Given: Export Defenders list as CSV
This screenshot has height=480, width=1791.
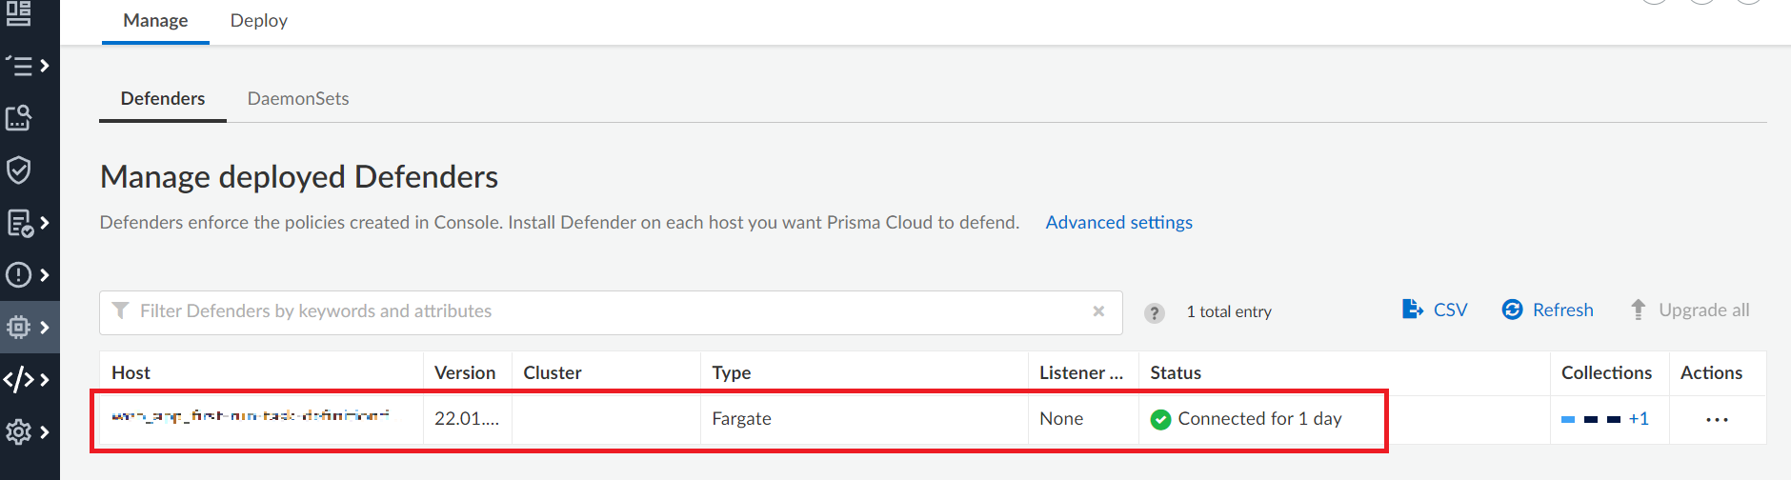Looking at the screenshot, I should [x=1435, y=310].
